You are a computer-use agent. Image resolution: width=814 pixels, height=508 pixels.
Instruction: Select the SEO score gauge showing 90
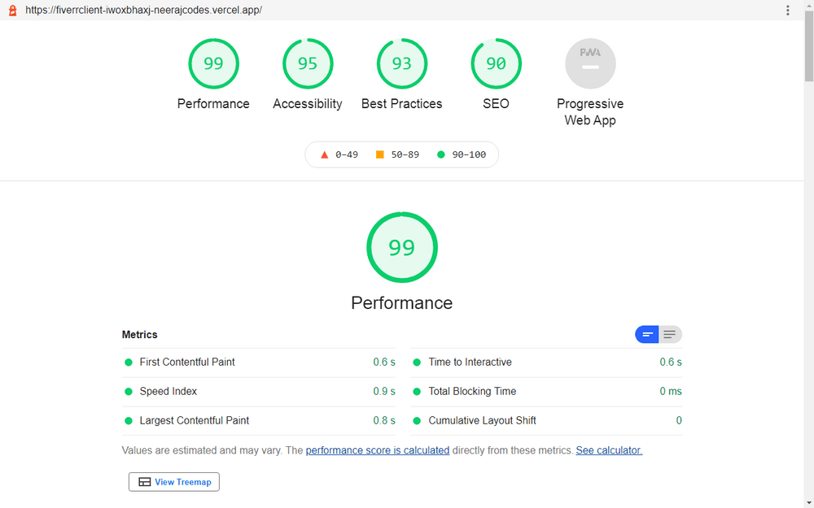496,63
